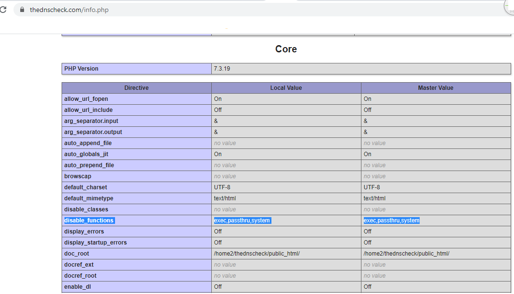Select browscap master 'no value' cell

[436, 176]
